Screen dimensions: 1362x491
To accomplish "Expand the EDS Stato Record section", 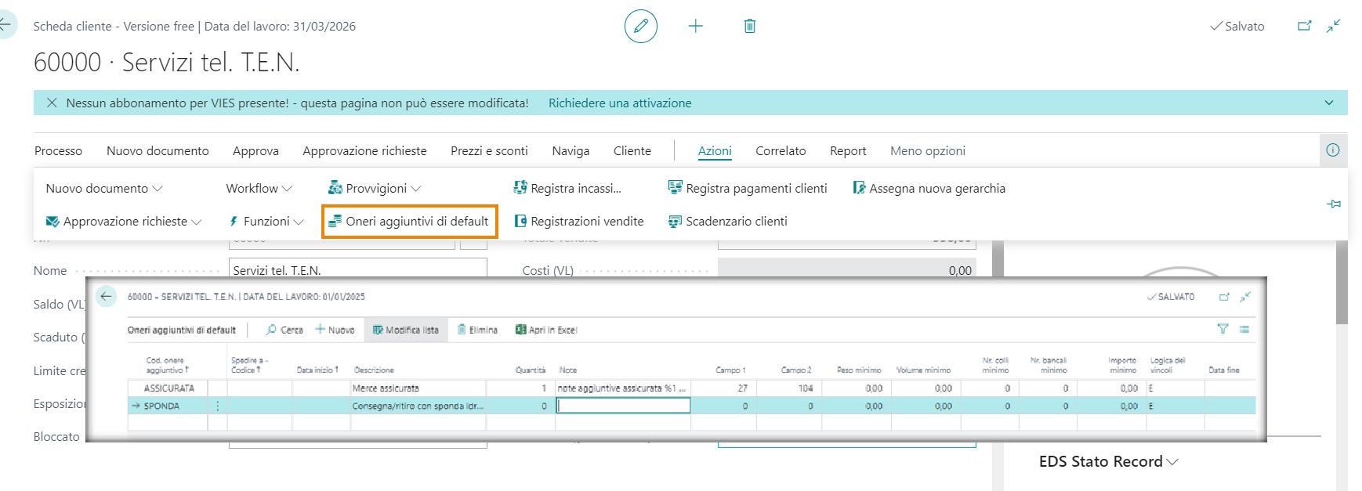I will (x=1107, y=461).
